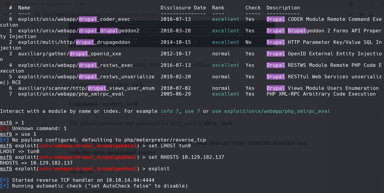This screenshot has width=384, height=193.
Task: Click the 'excellent' rank of drupal_drupageddon row
Action: tap(226, 42)
